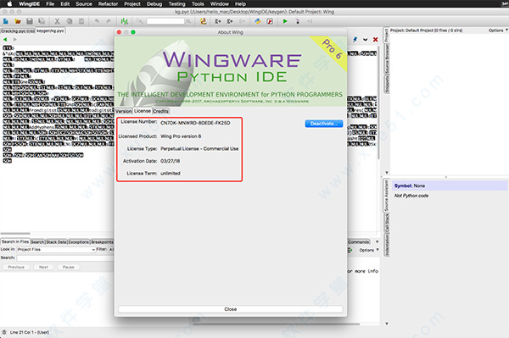Open the Source Browser vertical tab
509x338 pixels.
tap(387, 59)
